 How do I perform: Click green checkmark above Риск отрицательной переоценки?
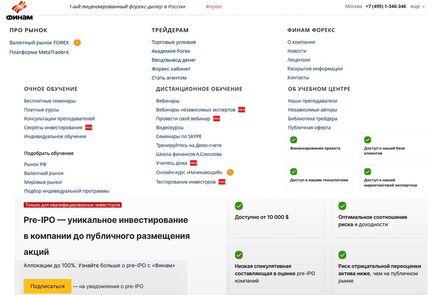click(x=342, y=255)
